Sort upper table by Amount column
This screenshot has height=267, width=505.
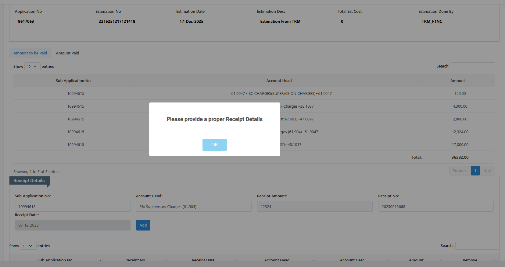tap(457, 81)
